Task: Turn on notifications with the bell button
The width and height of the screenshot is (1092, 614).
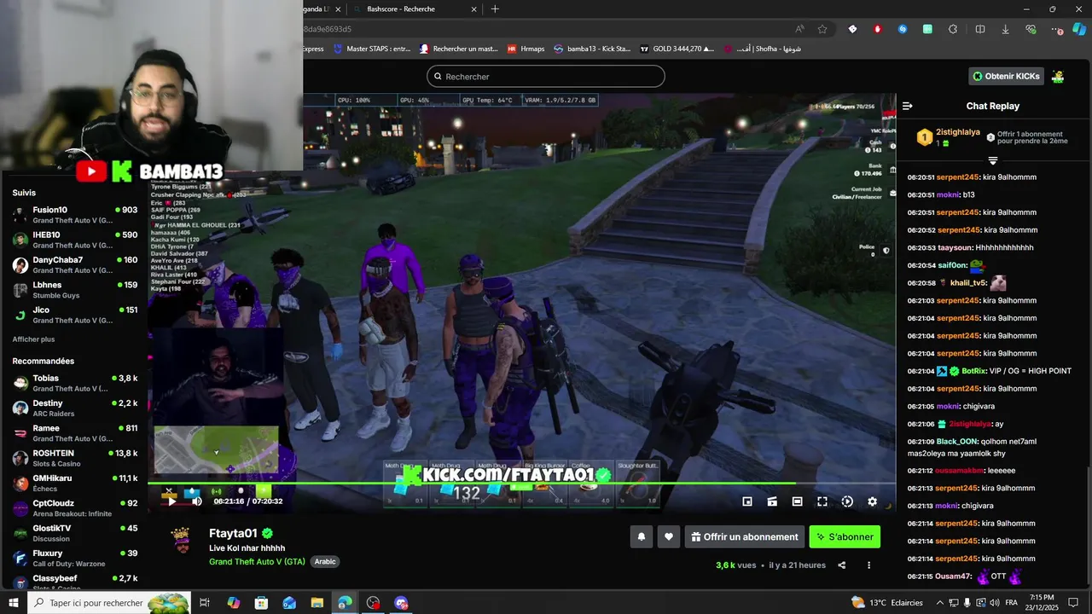Action: coord(642,536)
